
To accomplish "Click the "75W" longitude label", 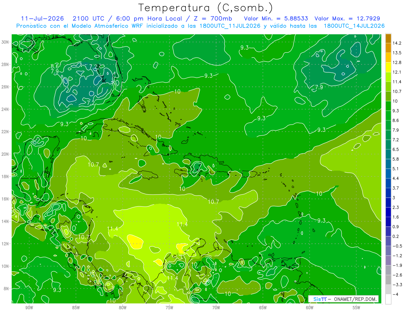I will (169, 308).
